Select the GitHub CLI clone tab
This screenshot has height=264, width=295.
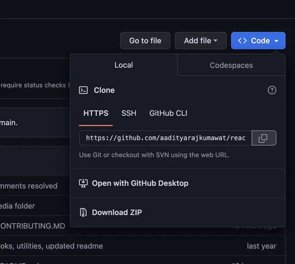pos(168,114)
